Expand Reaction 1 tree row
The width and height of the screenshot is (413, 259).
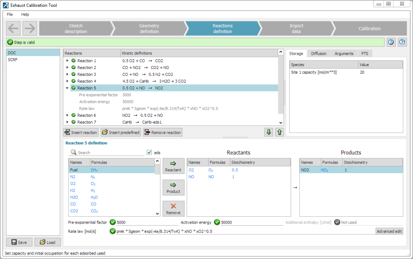[67, 61]
